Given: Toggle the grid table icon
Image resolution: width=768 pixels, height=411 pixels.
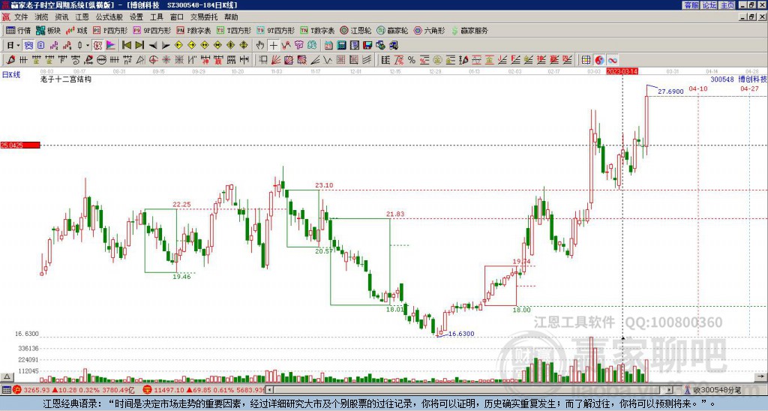Looking at the screenshot, I should pyautogui.click(x=586, y=60).
